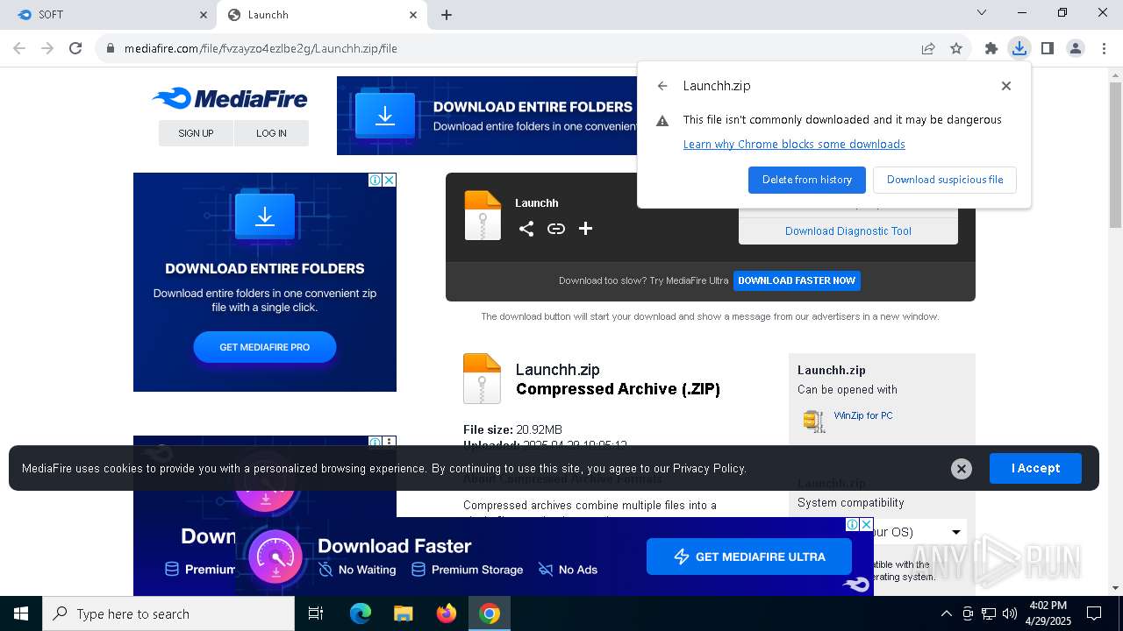Open the Chrome downloads tray icon
The image size is (1123, 631).
pos(1019,48)
